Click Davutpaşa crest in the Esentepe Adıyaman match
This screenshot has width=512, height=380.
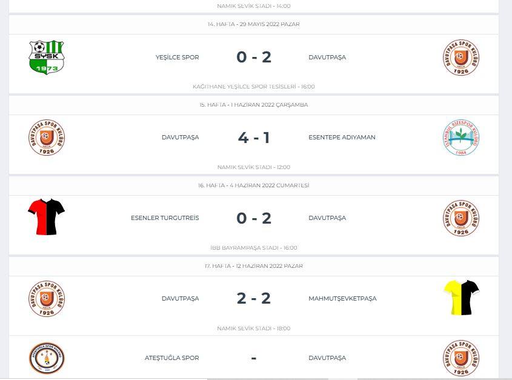click(x=47, y=137)
